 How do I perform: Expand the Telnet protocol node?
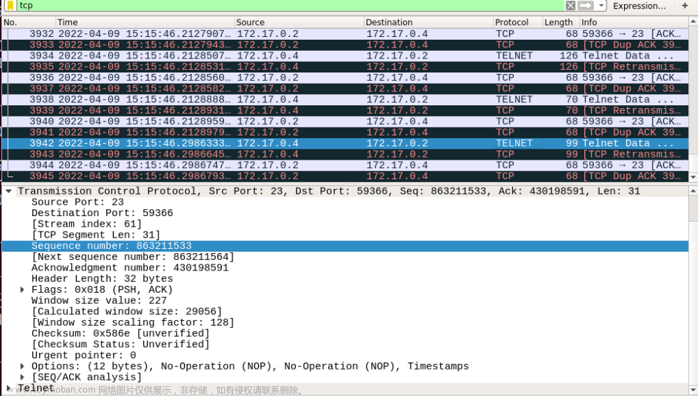[8, 388]
